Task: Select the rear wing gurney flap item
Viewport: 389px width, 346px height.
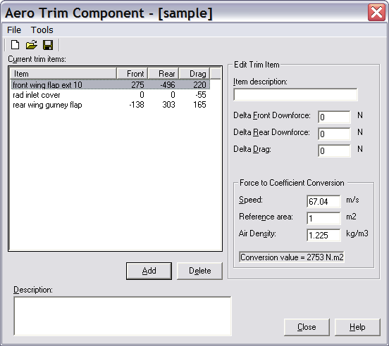Action: tap(47, 105)
